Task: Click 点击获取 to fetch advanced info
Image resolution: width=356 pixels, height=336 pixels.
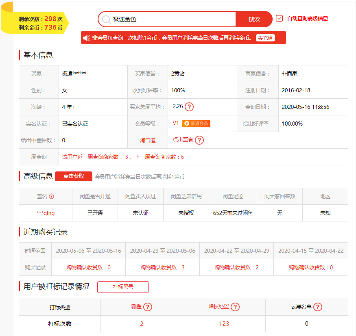Action: [x=74, y=176]
